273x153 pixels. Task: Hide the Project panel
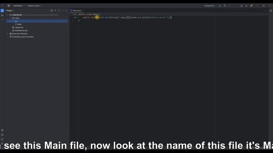coord(67,11)
